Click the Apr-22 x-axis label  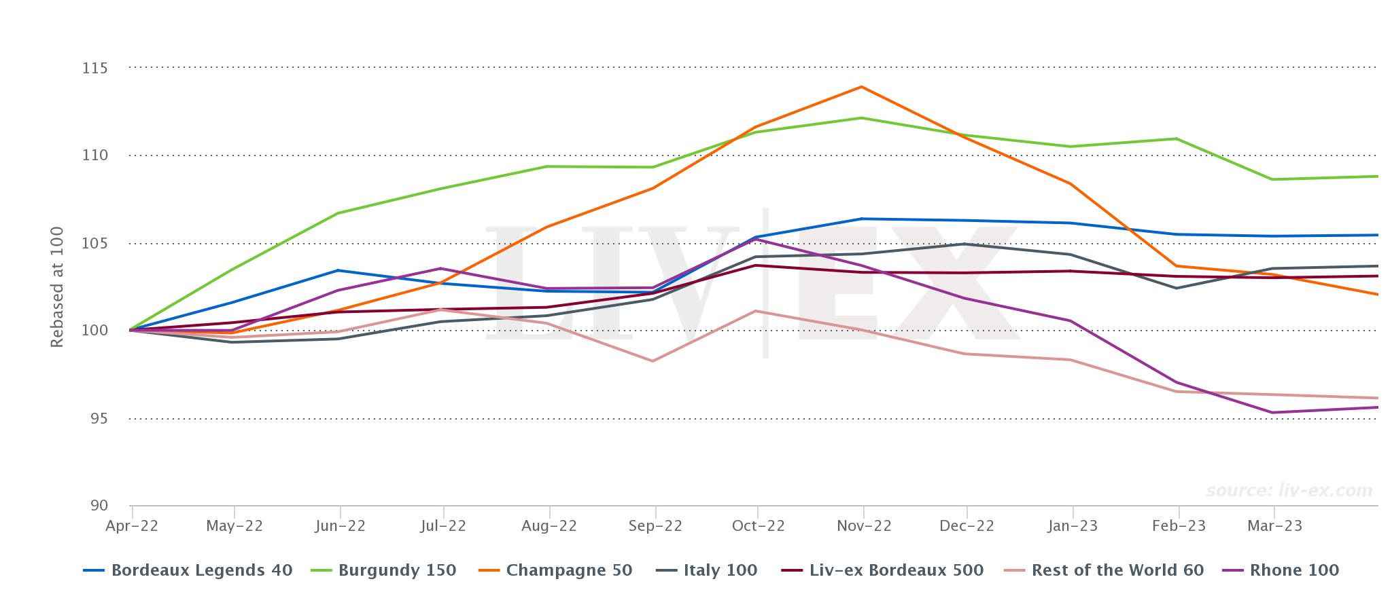coord(132,526)
